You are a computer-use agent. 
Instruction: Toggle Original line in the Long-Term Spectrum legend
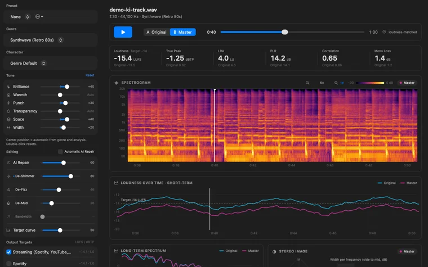[229, 251]
